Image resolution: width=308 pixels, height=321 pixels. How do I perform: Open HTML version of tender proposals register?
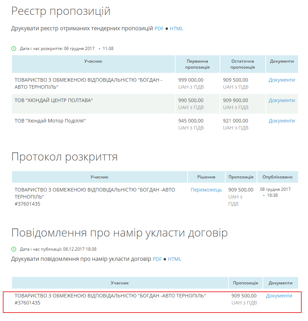click(176, 29)
